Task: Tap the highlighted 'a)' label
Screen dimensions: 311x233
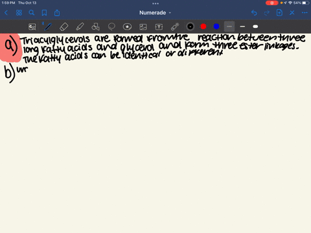Action: coord(11,47)
